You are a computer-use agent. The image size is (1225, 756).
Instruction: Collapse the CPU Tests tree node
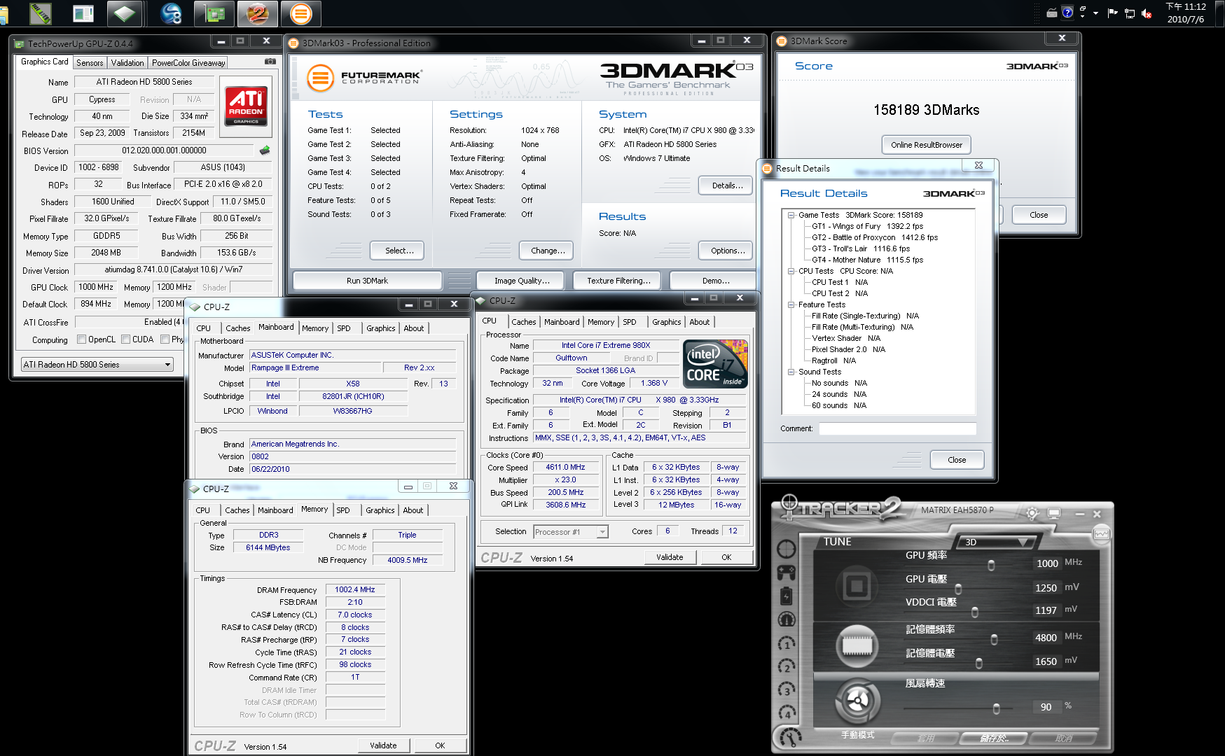click(x=791, y=271)
